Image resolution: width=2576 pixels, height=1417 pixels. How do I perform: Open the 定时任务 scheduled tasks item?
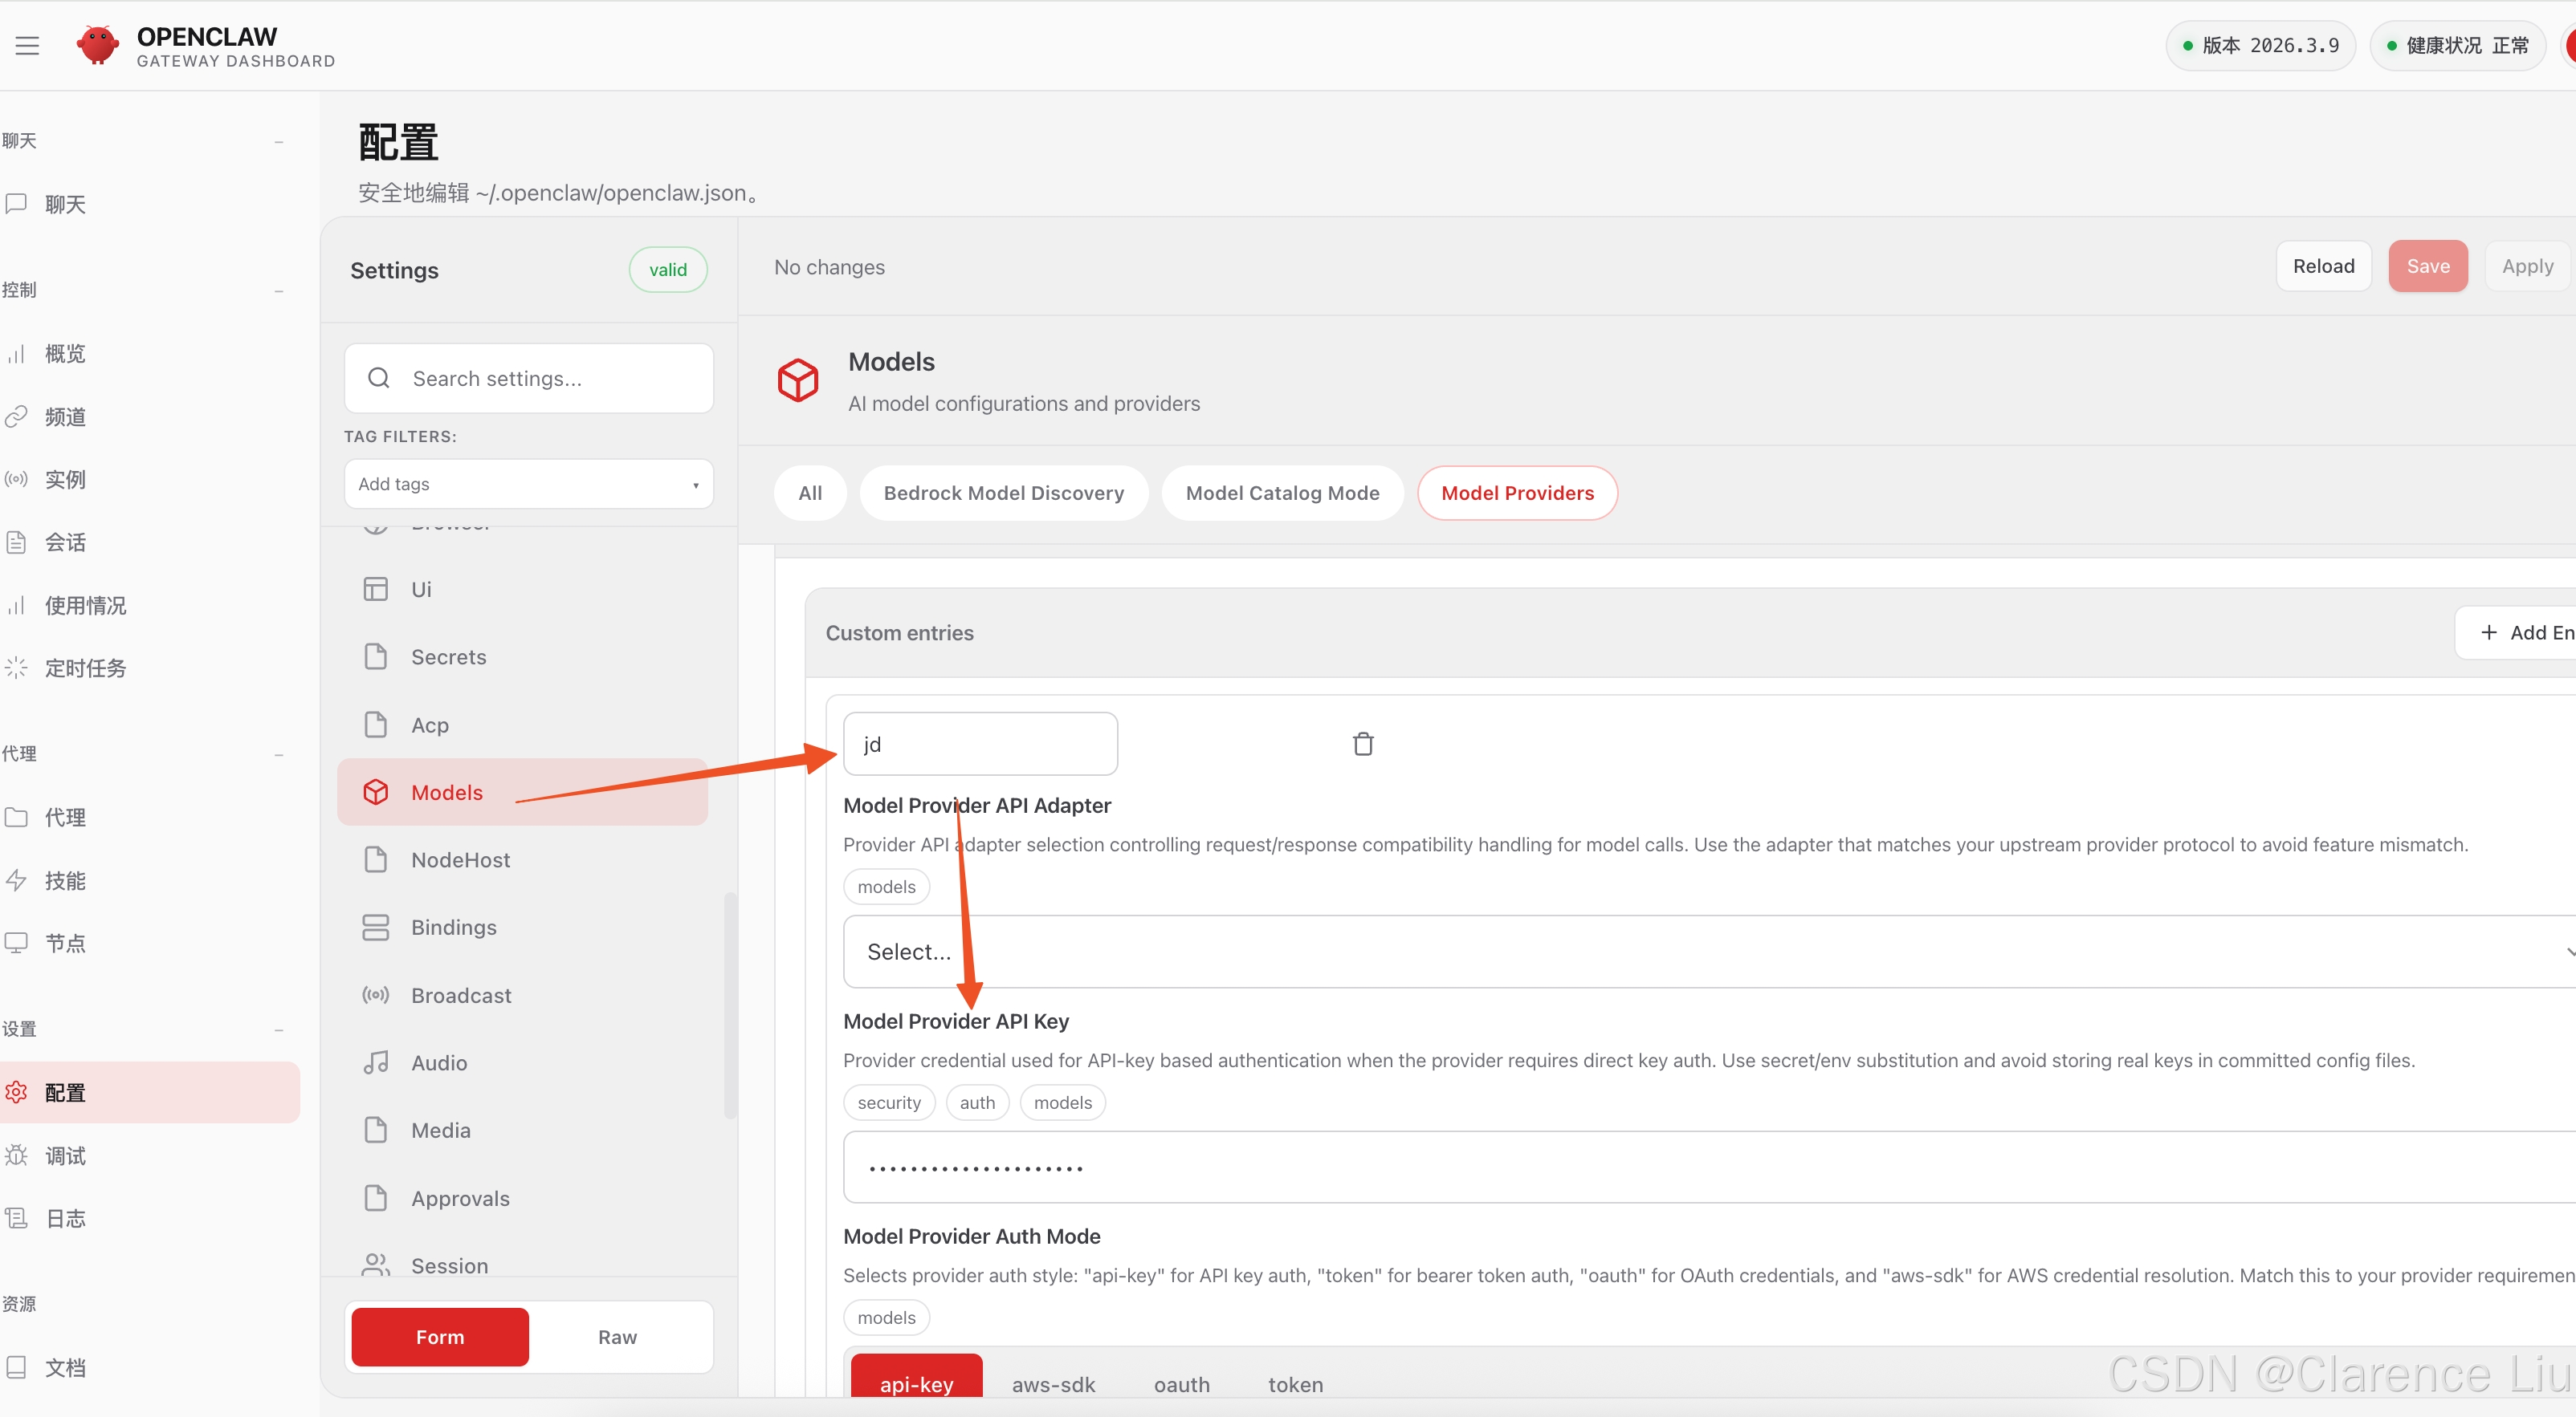[x=85, y=668]
